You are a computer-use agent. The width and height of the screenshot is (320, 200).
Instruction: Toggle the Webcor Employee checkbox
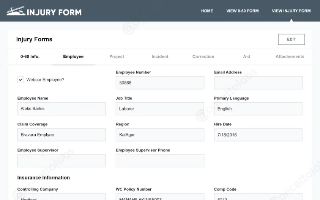[21, 80]
